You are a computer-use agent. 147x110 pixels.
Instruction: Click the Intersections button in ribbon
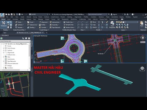pyautogui.click(x=55, y=22)
